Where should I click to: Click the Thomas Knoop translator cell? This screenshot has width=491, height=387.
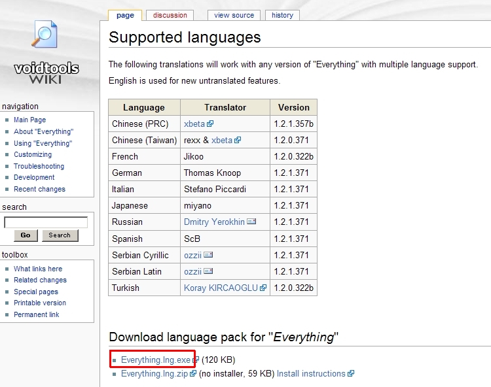tap(225, 173)
